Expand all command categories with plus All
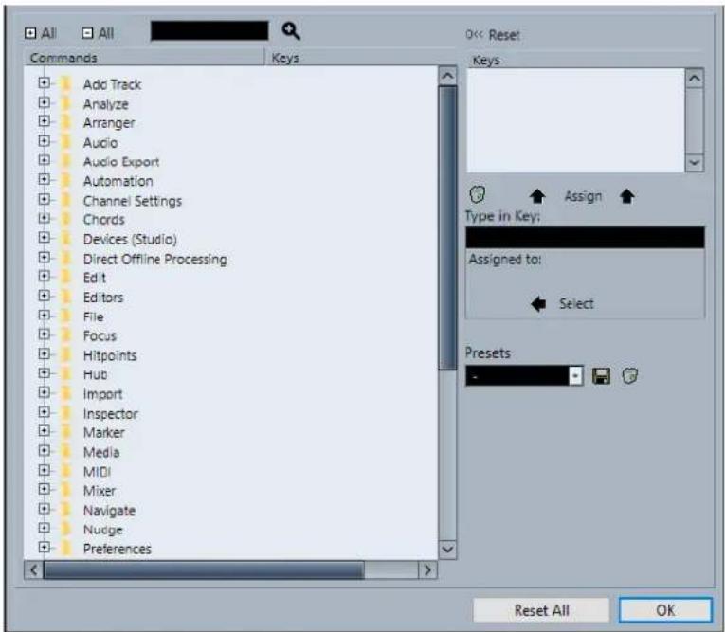The image size is (725, 632). point(40,33)
